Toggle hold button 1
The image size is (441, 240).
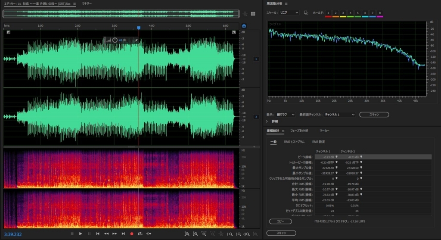(328, 13)
